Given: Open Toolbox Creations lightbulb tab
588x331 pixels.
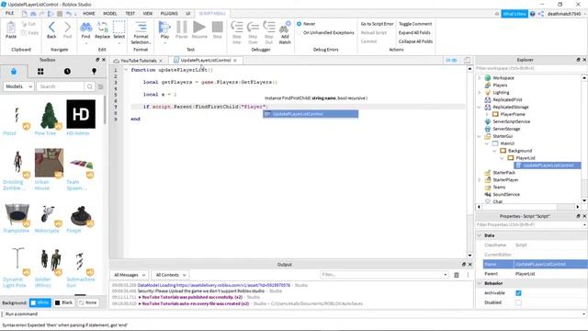Looking at the screenshot, I should (x=94, y=72).
